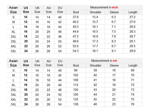Select length value 69 in cm table
149x112 pixels.
[133, 70]
